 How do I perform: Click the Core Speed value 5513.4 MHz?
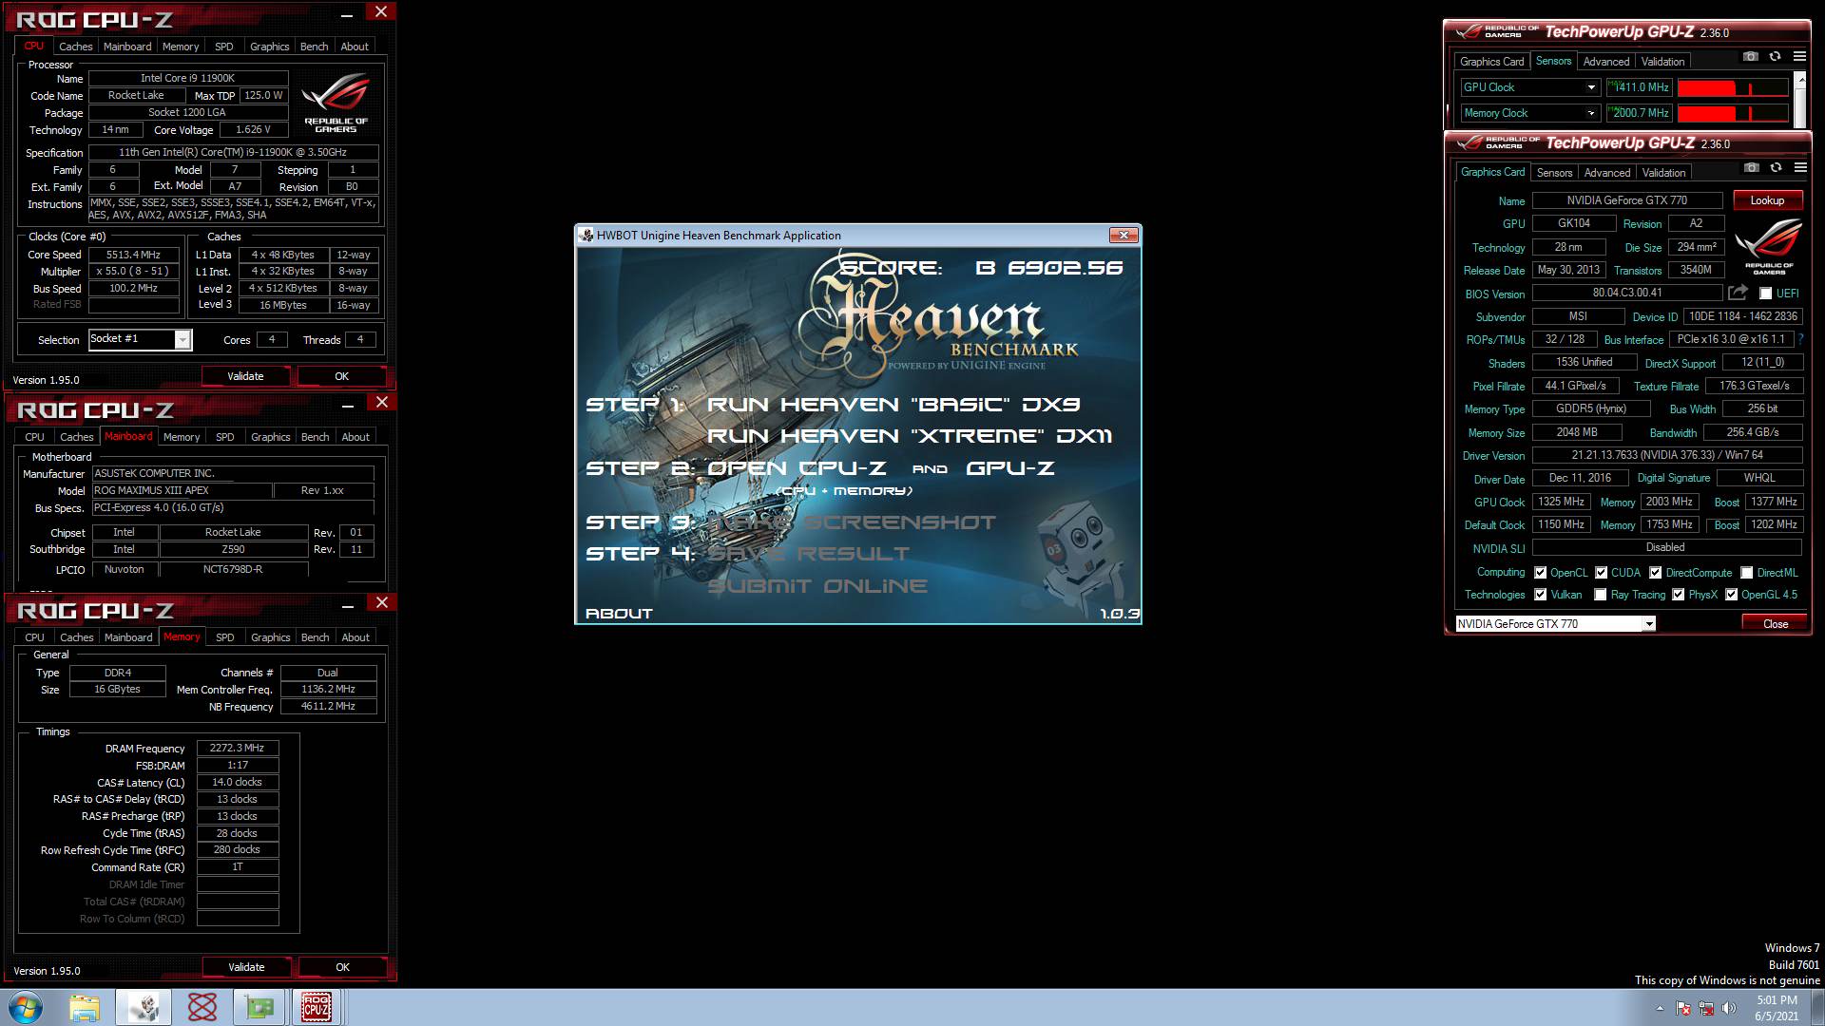coord(133,255)
